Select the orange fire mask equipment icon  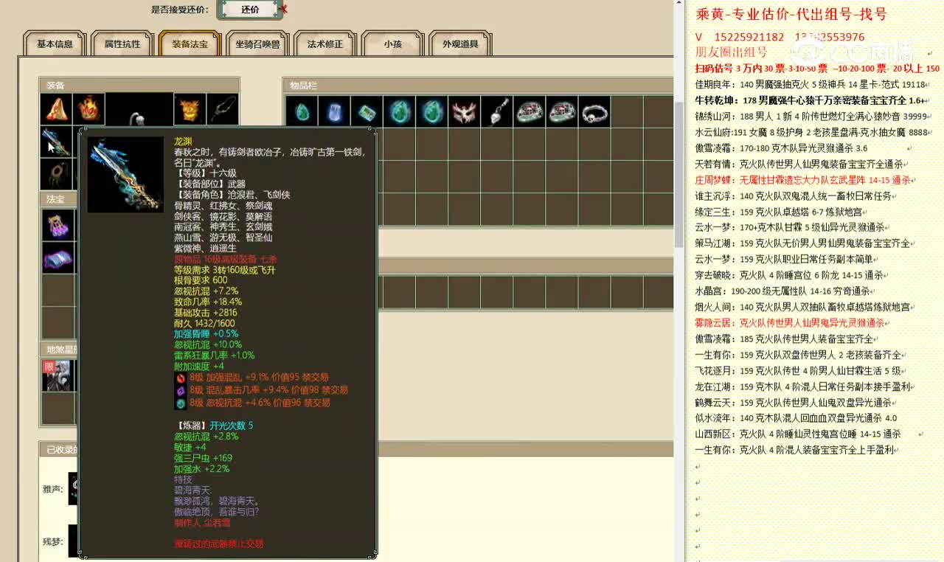[x=190, y=109]
